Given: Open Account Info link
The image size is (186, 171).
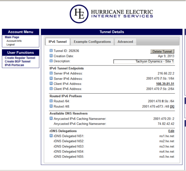Looking at the screenshot, I should click(14, 41).
